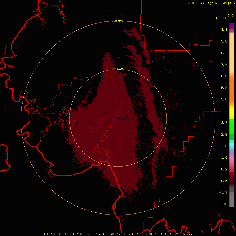Click the radar site center point
This screenshot has height=236, width=236.
click(x=118, y=118)
